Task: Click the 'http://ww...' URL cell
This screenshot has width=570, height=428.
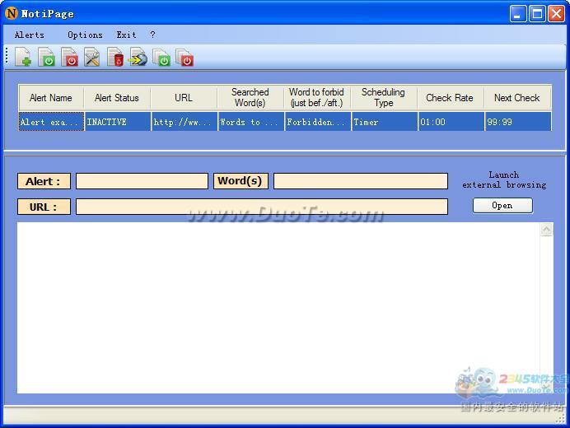Action: 185,121
